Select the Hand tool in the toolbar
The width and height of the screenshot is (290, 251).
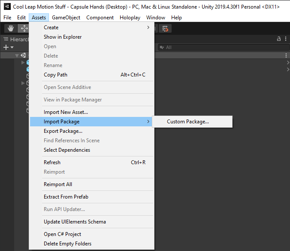pyautogui.click(x=11, y=28)
